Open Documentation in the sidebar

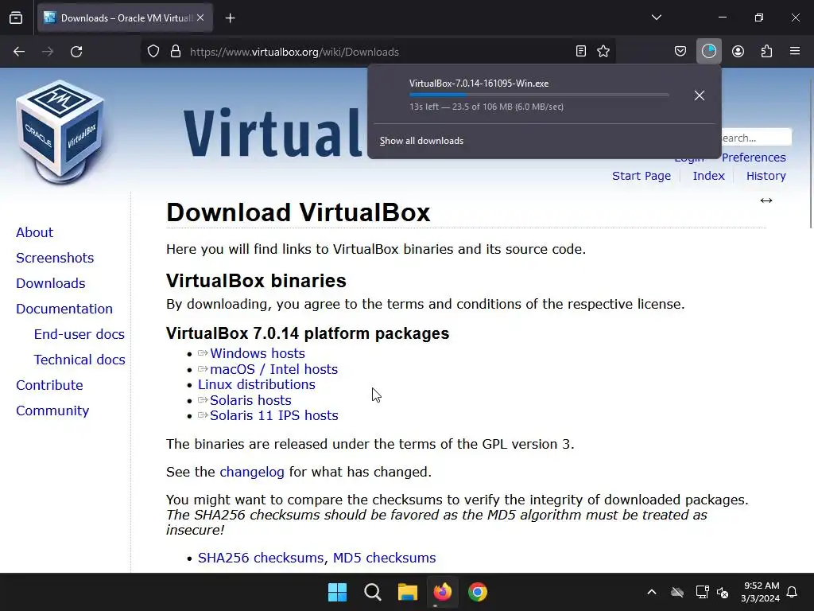pos(64,309)
